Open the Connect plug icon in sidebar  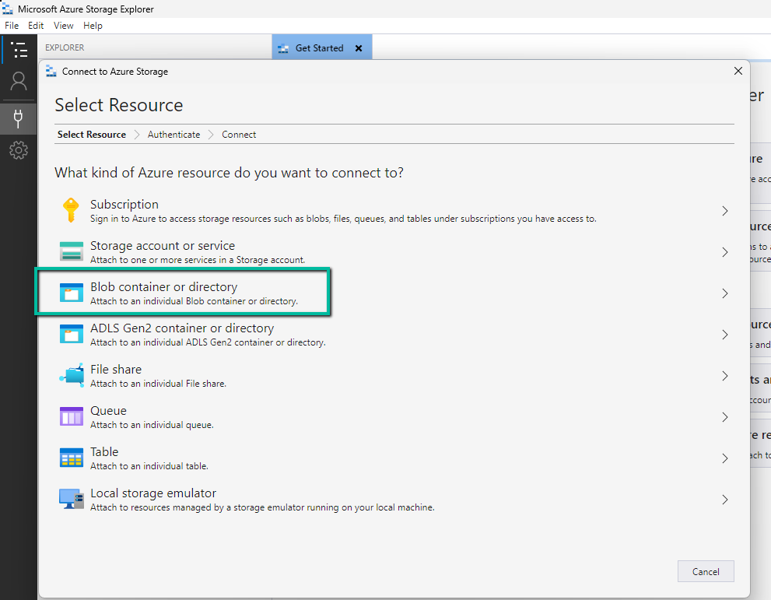pyautogui.click(x=19, y=118)
